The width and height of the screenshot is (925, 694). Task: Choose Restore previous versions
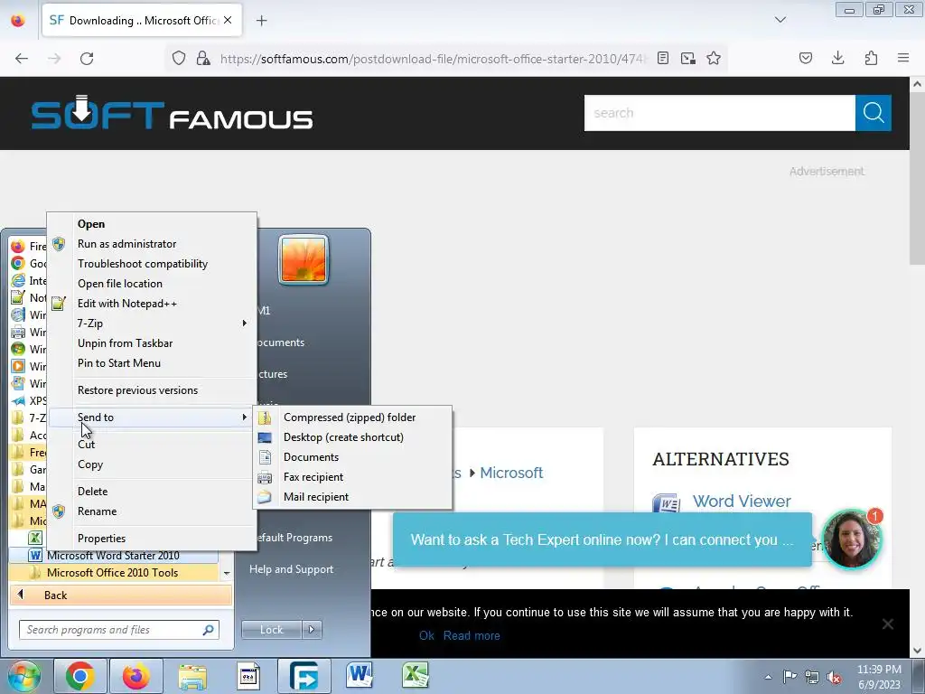[152, 390]
